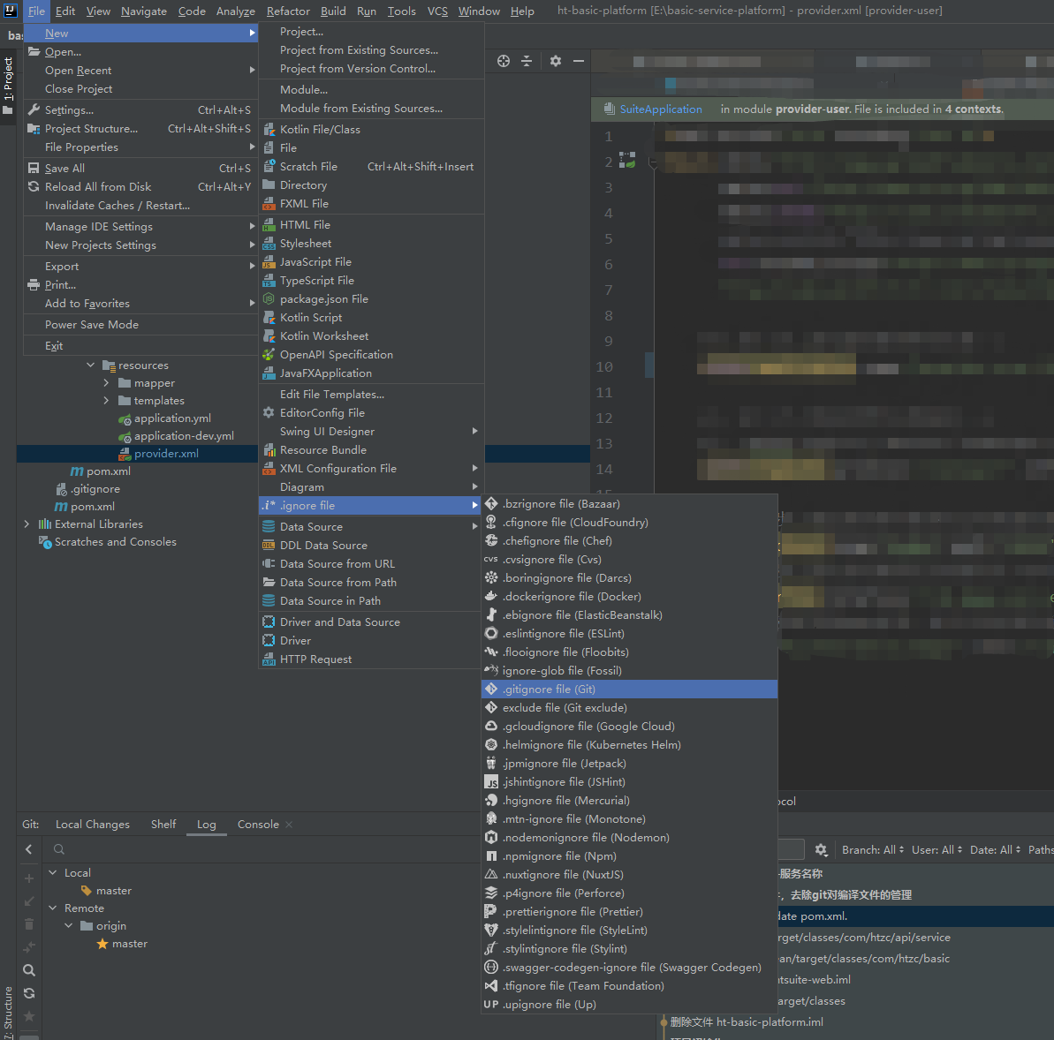Select remote origin master branch
The width and height of the screenshot is (1054, 1040).
[129, 944]
